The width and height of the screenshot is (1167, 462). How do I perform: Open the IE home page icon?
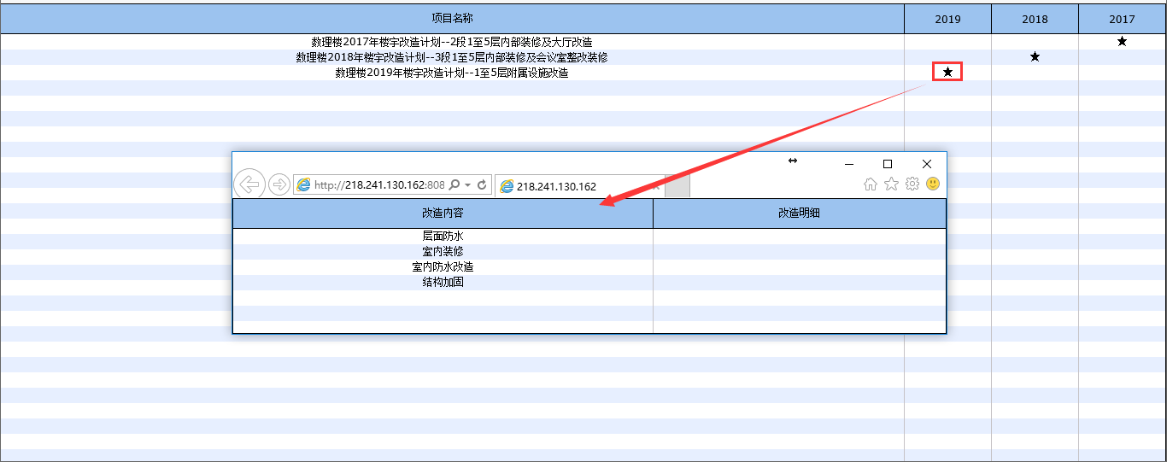pos(871,184)
